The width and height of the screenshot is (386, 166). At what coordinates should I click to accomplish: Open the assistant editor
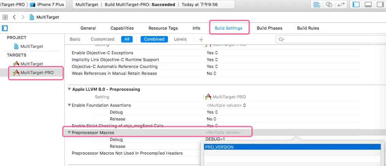tap(329, 5)
